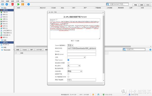152x96 pixels.
Task: Click magnifier icon in torrent list filter box
Action: 108,4
